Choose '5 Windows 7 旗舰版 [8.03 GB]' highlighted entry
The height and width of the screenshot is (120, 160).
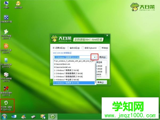[x=74, y=83]
